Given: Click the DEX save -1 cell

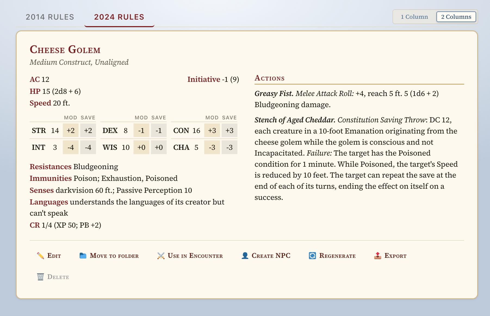Looking at the screenshot, I should (x=159, y=131).
